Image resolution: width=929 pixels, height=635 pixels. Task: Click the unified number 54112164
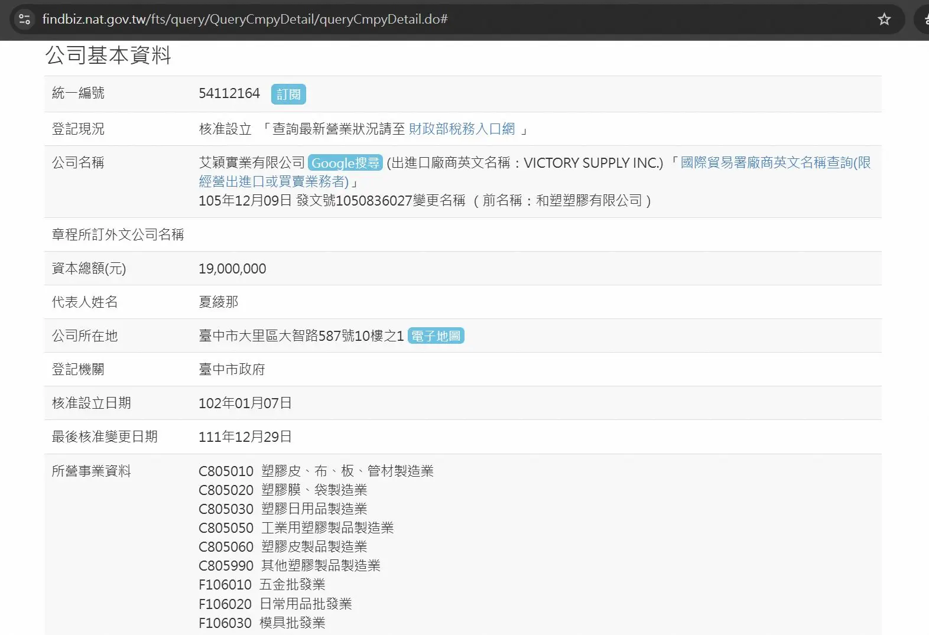point(229,93)
